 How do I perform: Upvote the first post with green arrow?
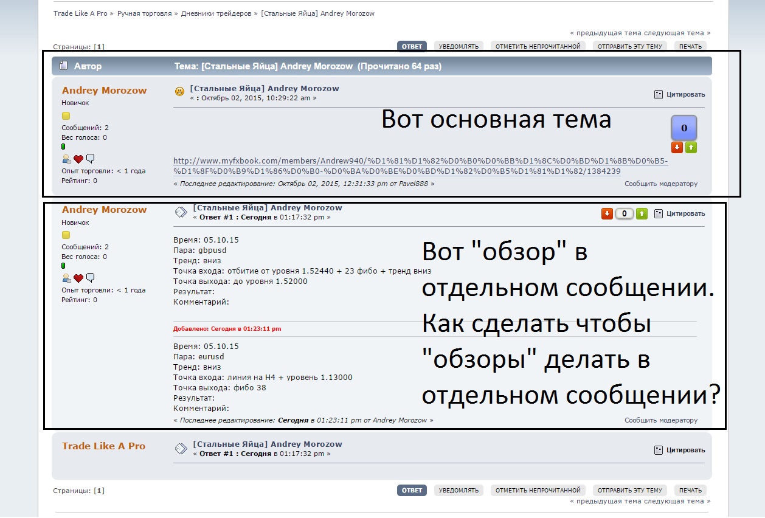pos(691,148)
